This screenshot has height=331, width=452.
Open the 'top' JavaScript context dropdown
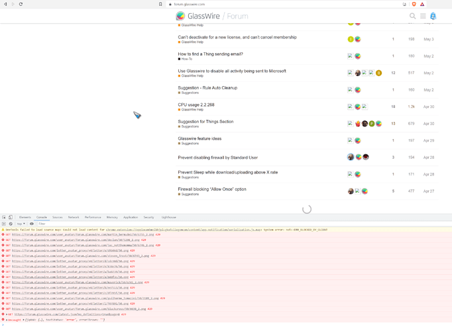21,224
